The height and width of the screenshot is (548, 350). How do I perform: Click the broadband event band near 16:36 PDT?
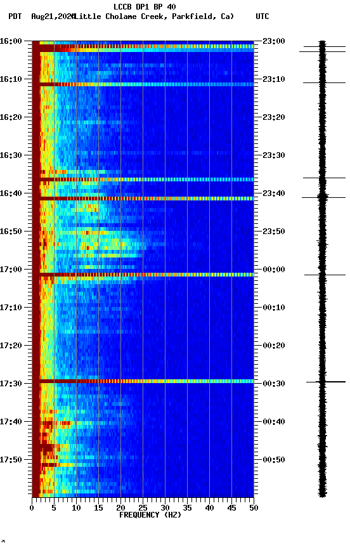(x=143, y=179)
